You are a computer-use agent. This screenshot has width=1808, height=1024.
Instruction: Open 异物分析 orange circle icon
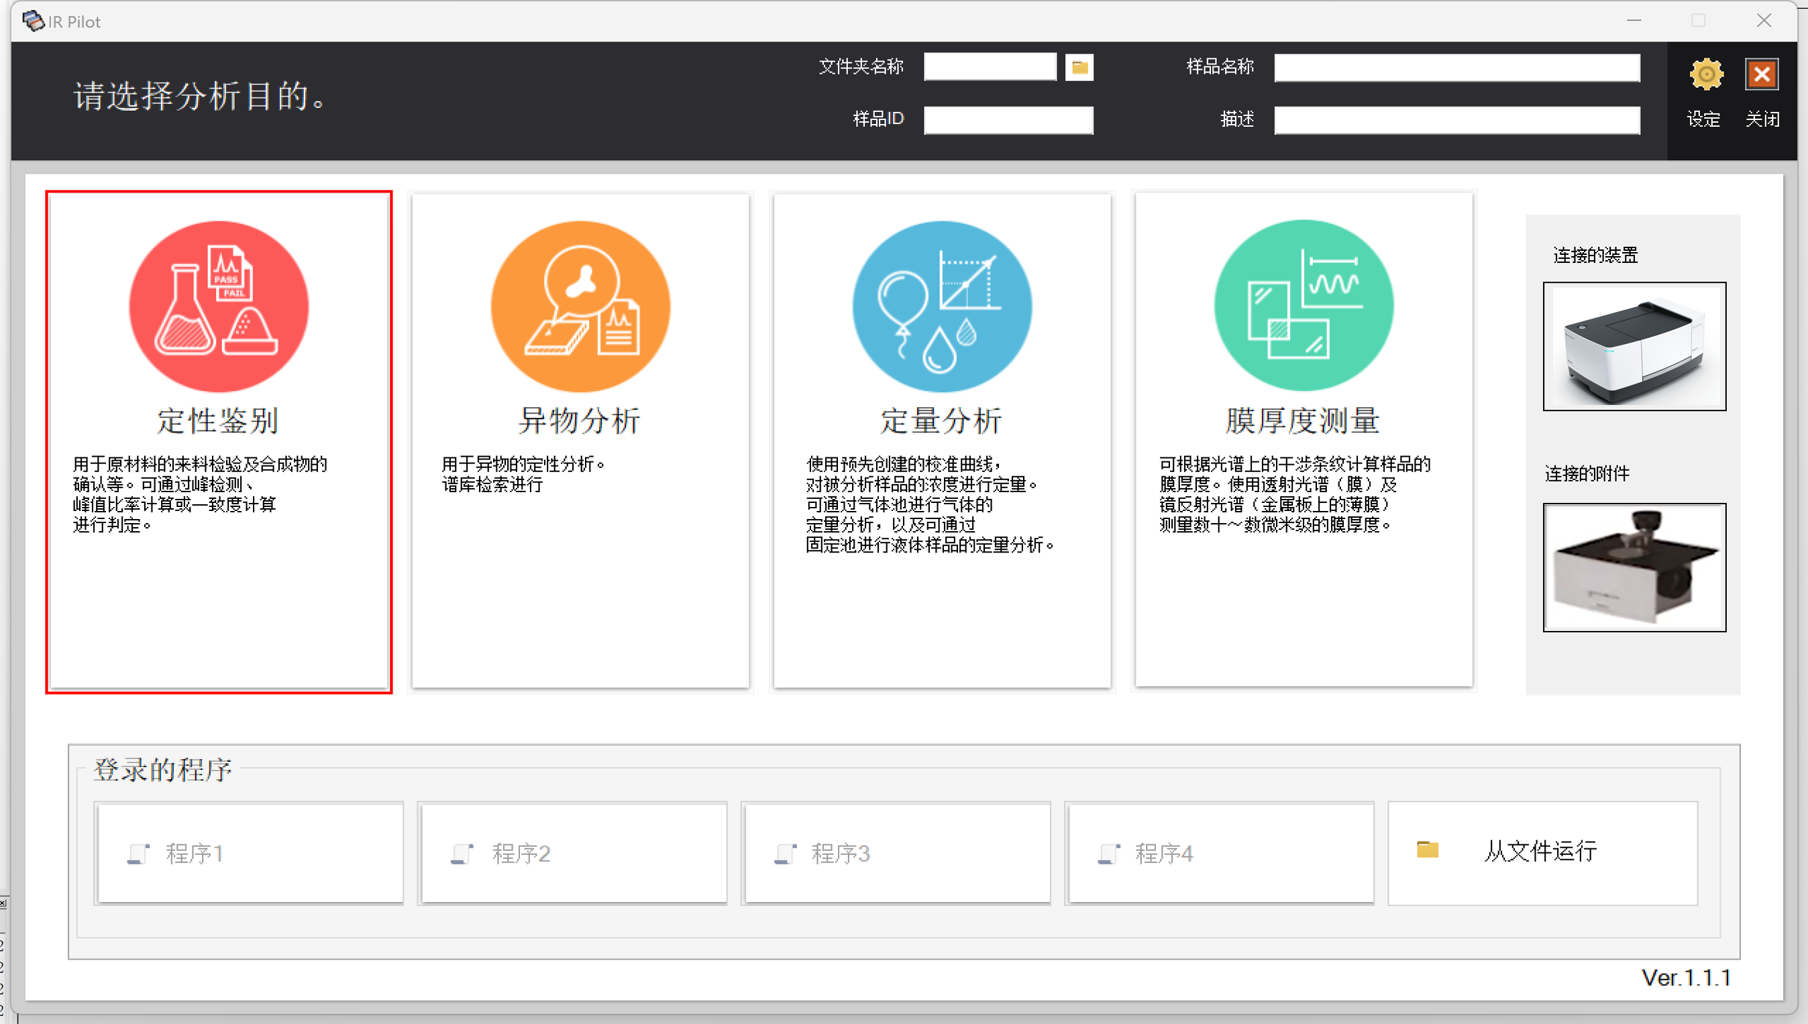click(x=580, y=306)
